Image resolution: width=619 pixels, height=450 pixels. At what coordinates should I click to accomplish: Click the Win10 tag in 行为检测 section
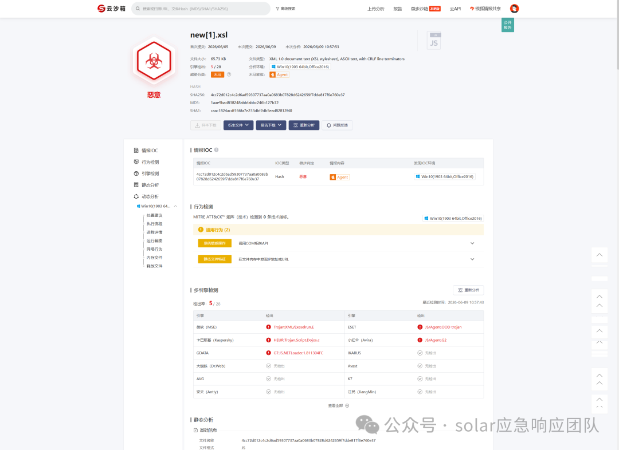(x=453, y=218)
